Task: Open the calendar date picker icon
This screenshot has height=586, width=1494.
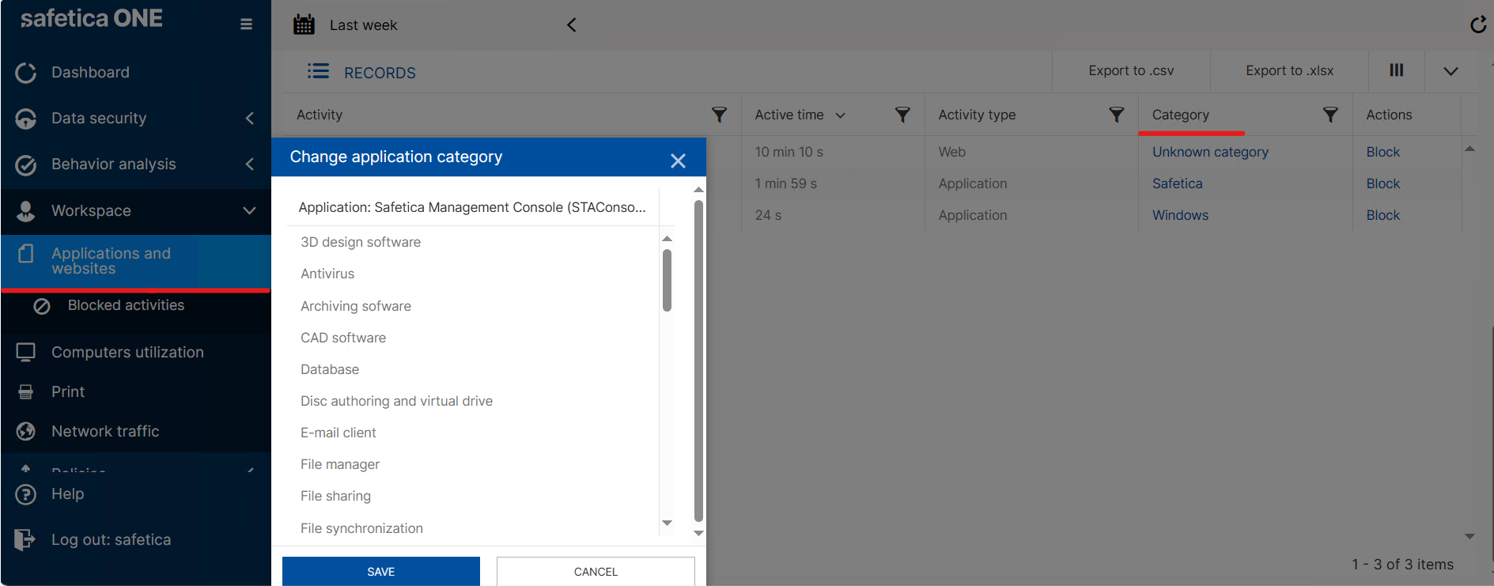Action: (304, 25)
